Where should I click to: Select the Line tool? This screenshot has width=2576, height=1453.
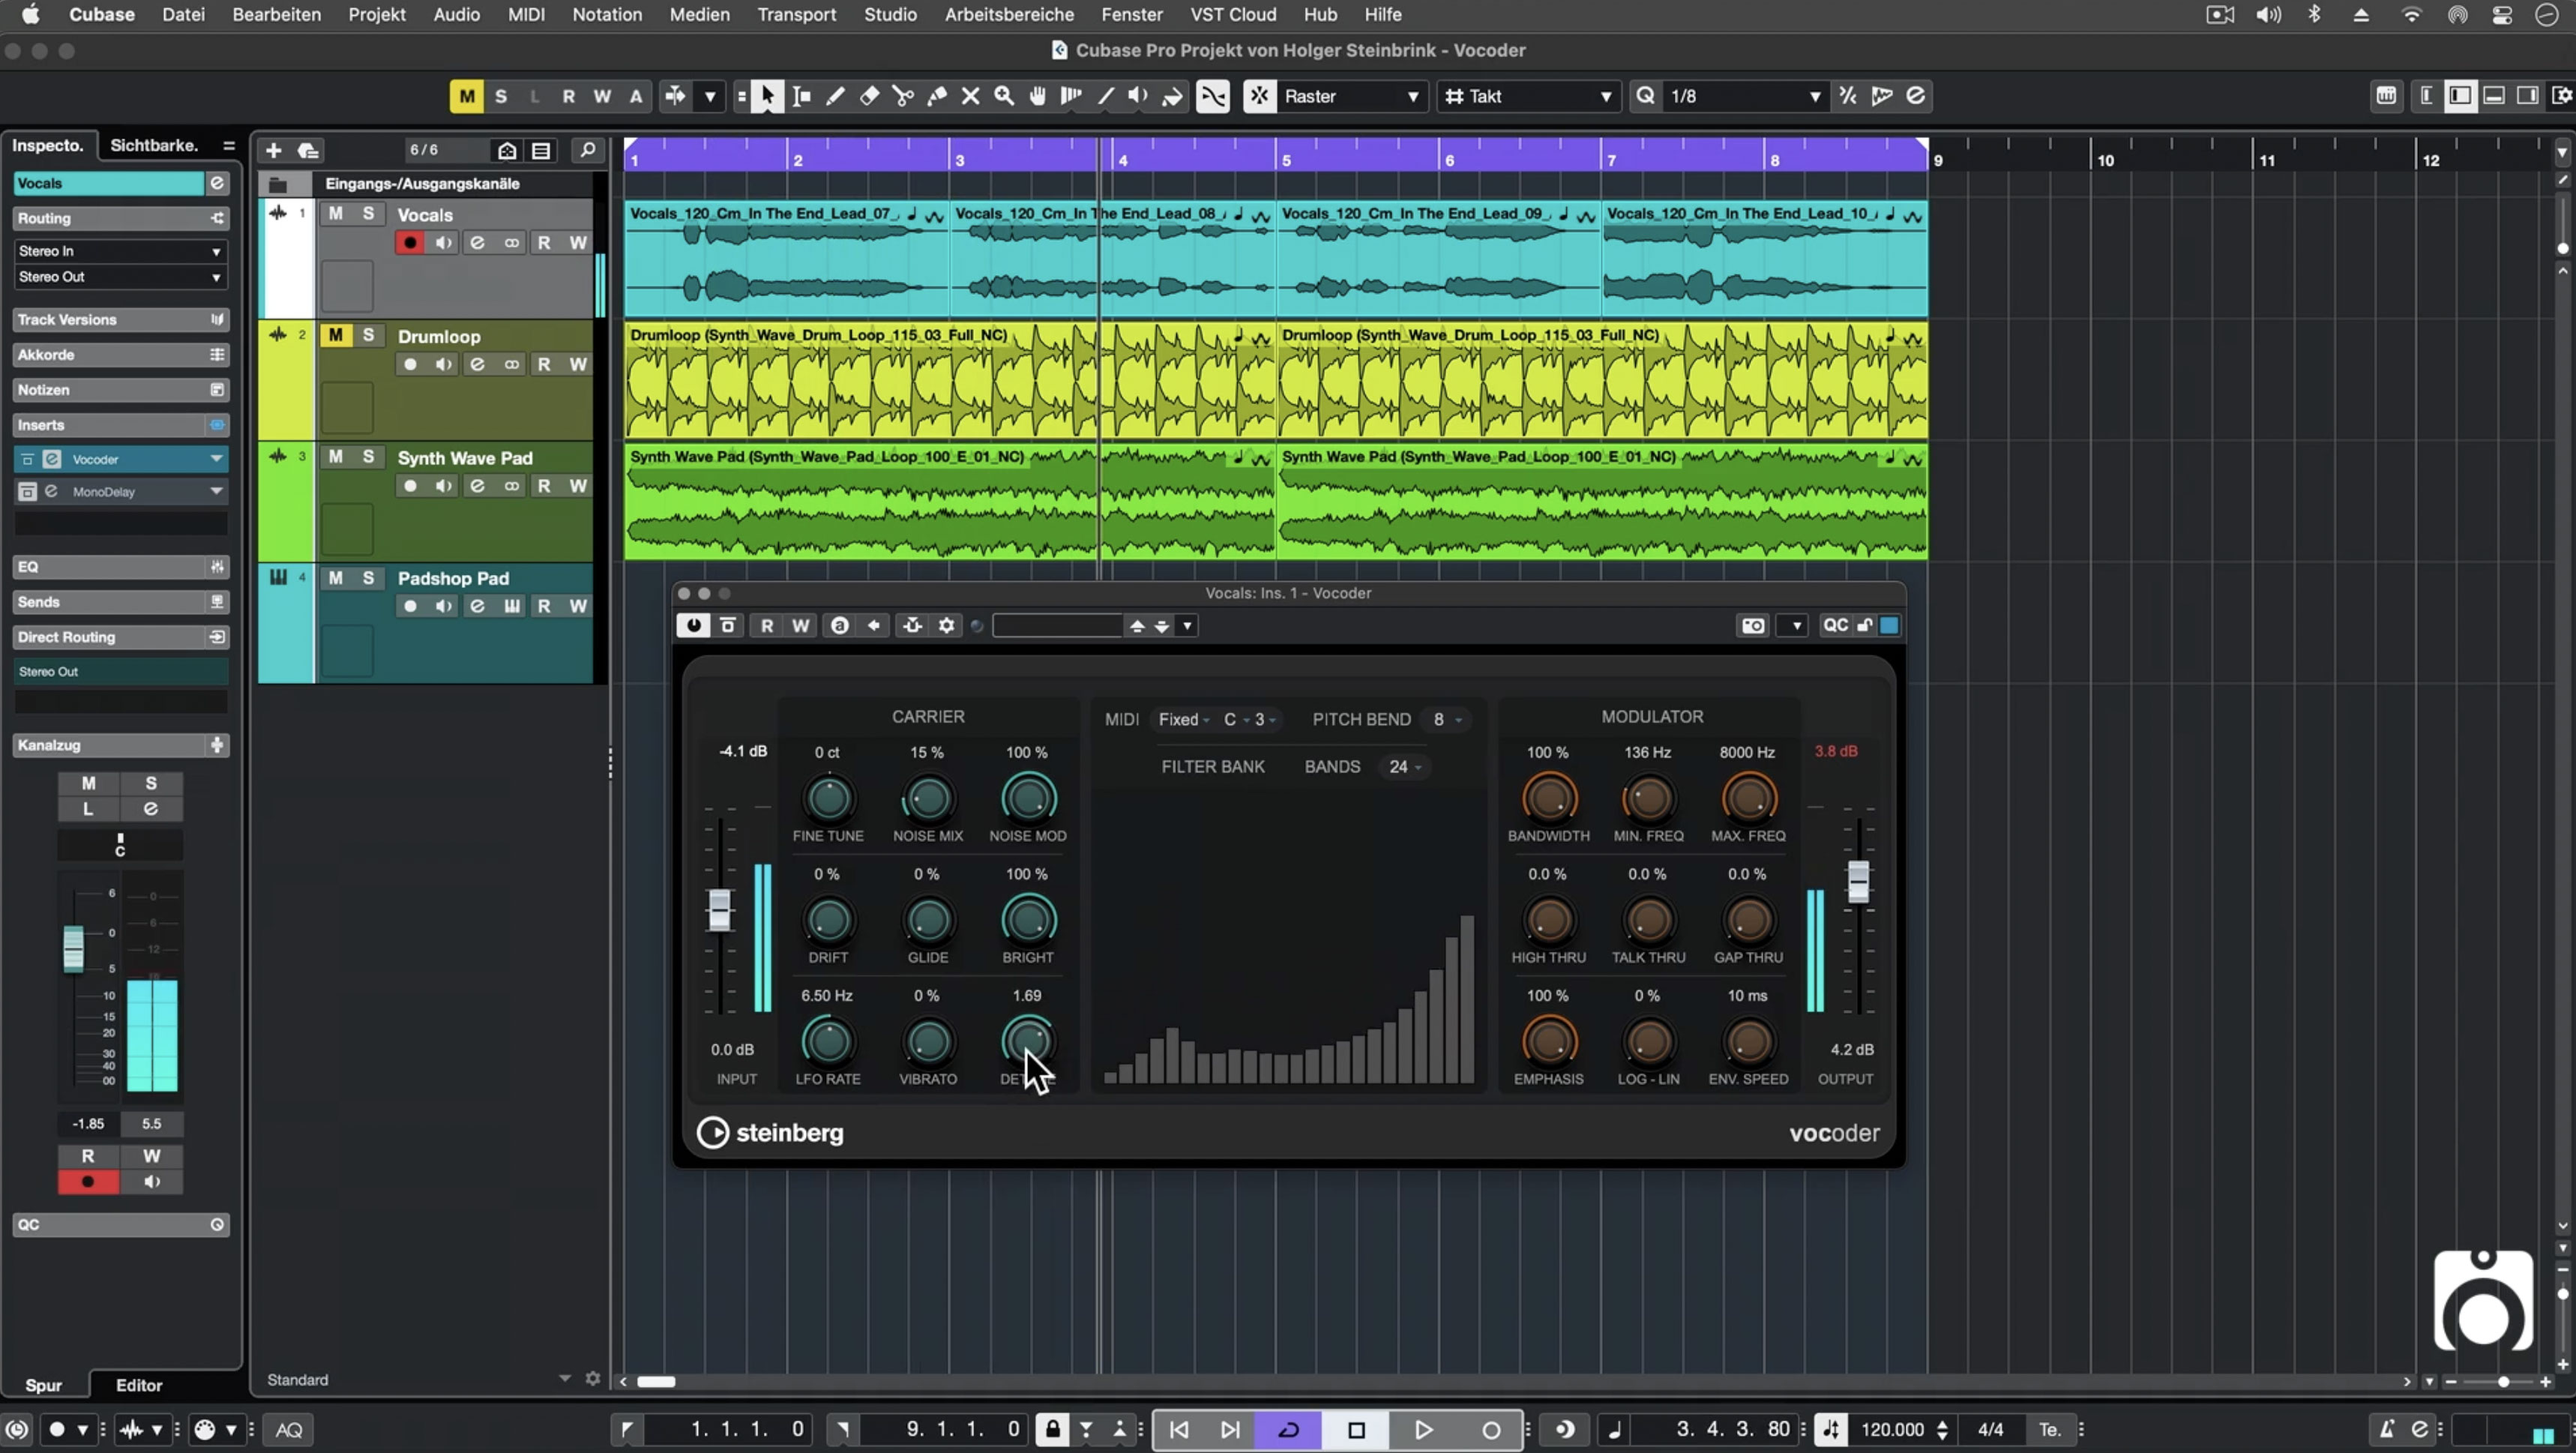(1105, 96)
